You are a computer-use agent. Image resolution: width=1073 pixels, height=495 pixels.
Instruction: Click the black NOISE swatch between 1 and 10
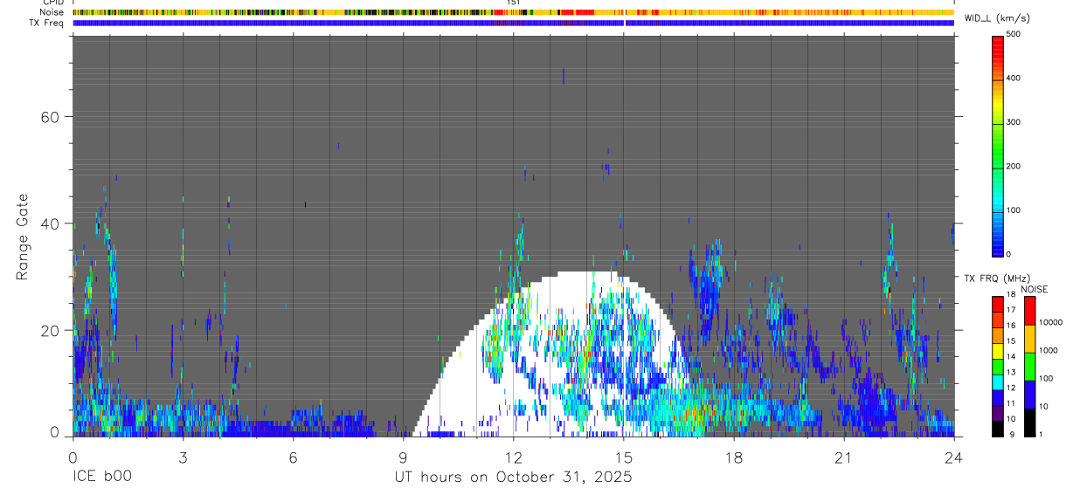1029,422
